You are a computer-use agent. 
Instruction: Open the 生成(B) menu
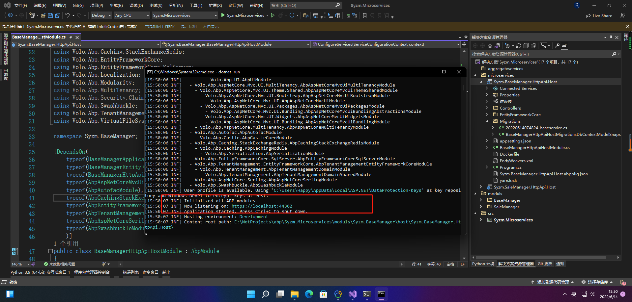pyautogui.click(x=116, y=5)
